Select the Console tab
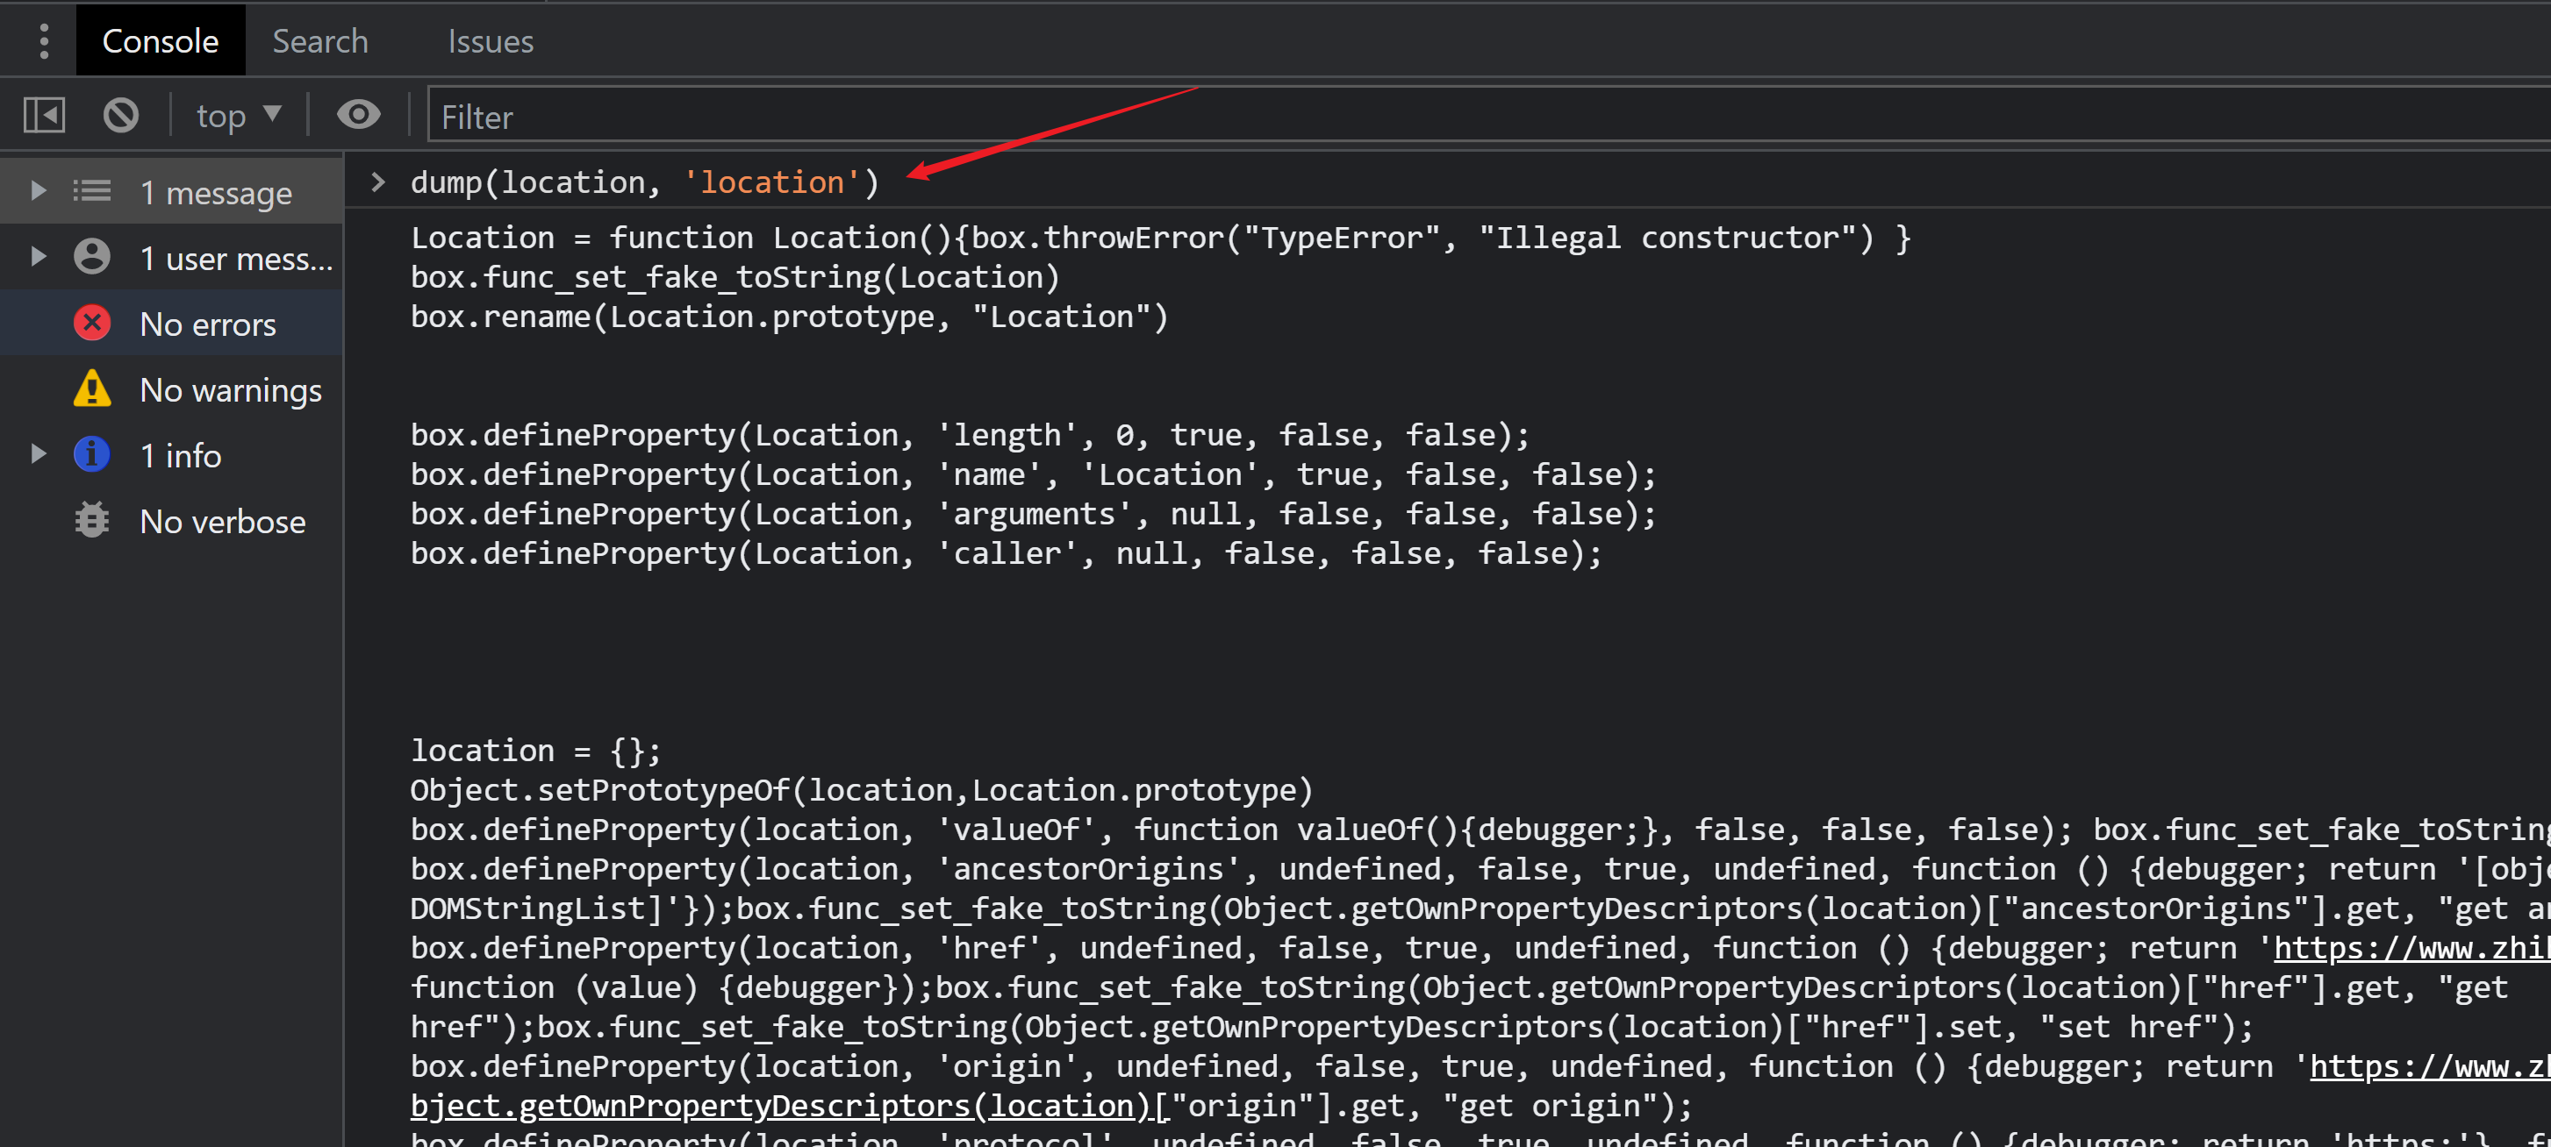This screenshot has width=2551, height=1147. (x=161, y=40)
